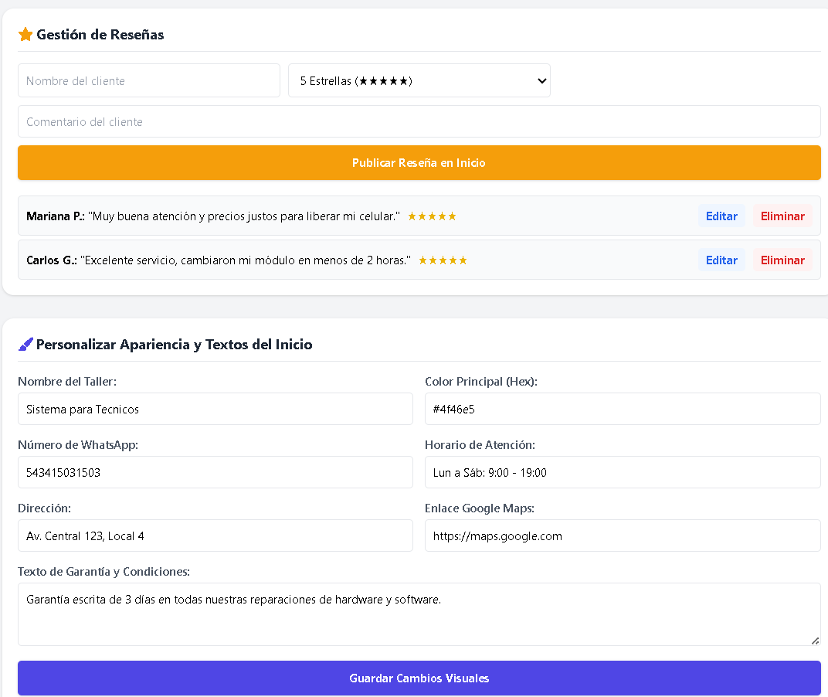Click the Garantía y Condiciones textarea
This screenshot has height=697, width=828.
pyautogui.click(x=419, y=614)
